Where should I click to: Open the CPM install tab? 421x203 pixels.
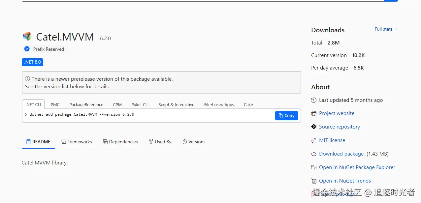(x=117, y=104)
